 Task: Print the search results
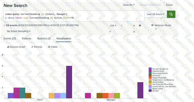click(x=140, y=25)
